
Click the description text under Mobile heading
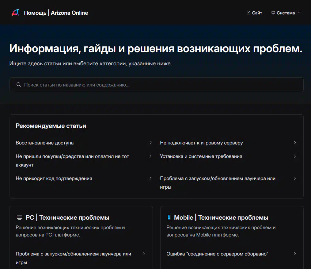point(221,231)
